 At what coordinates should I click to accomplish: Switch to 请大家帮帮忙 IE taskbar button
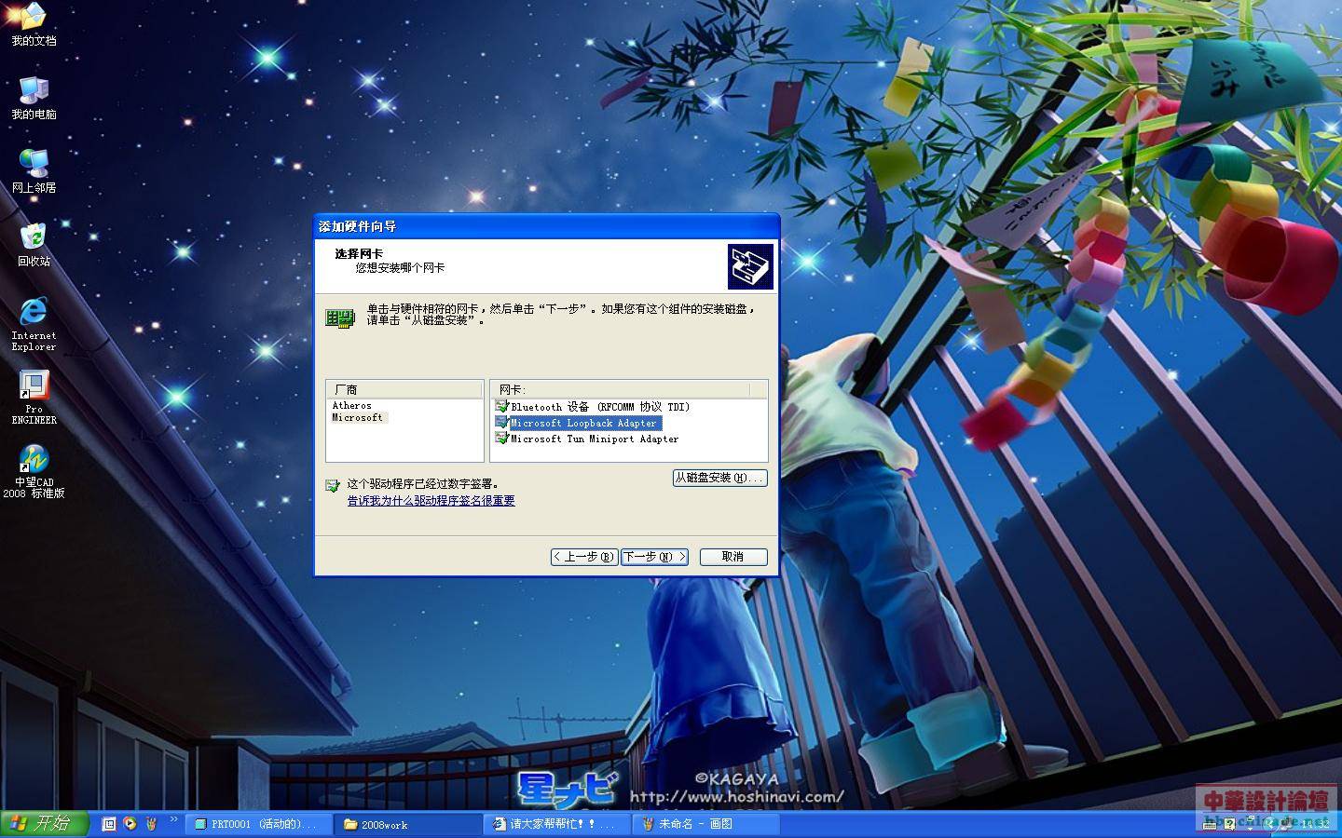point(557,824)
